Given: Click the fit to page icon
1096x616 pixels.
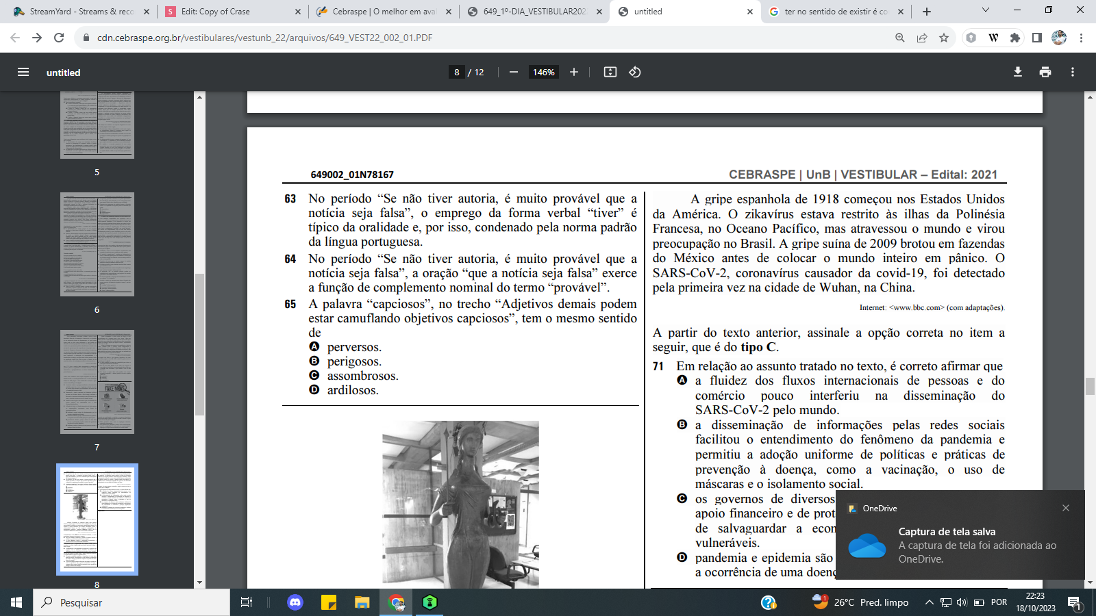Looking at the screenshot, I should pos(610,72).
